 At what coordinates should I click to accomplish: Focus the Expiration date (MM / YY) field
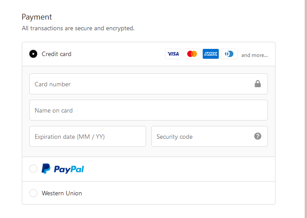pyautogui.click(x=87, y=137)
